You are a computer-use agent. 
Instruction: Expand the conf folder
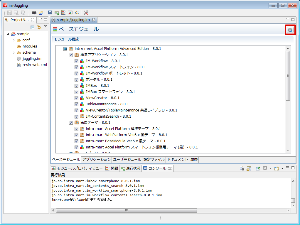14,40
